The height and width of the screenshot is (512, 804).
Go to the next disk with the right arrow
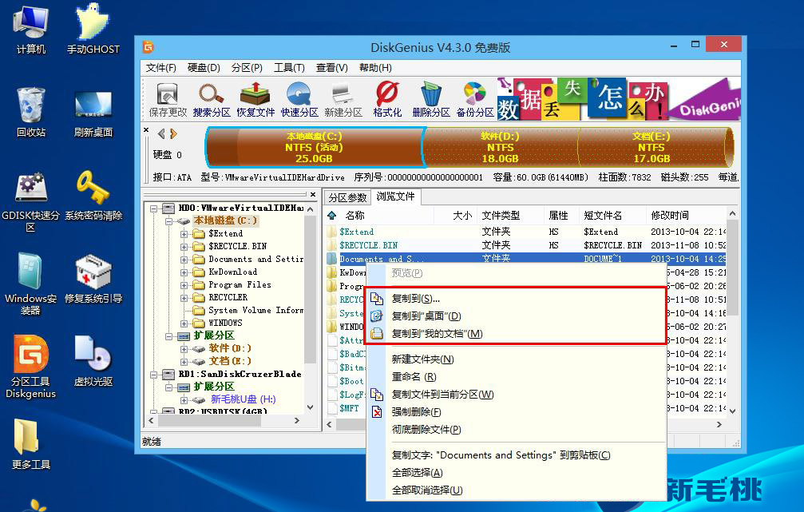(173, 134)
